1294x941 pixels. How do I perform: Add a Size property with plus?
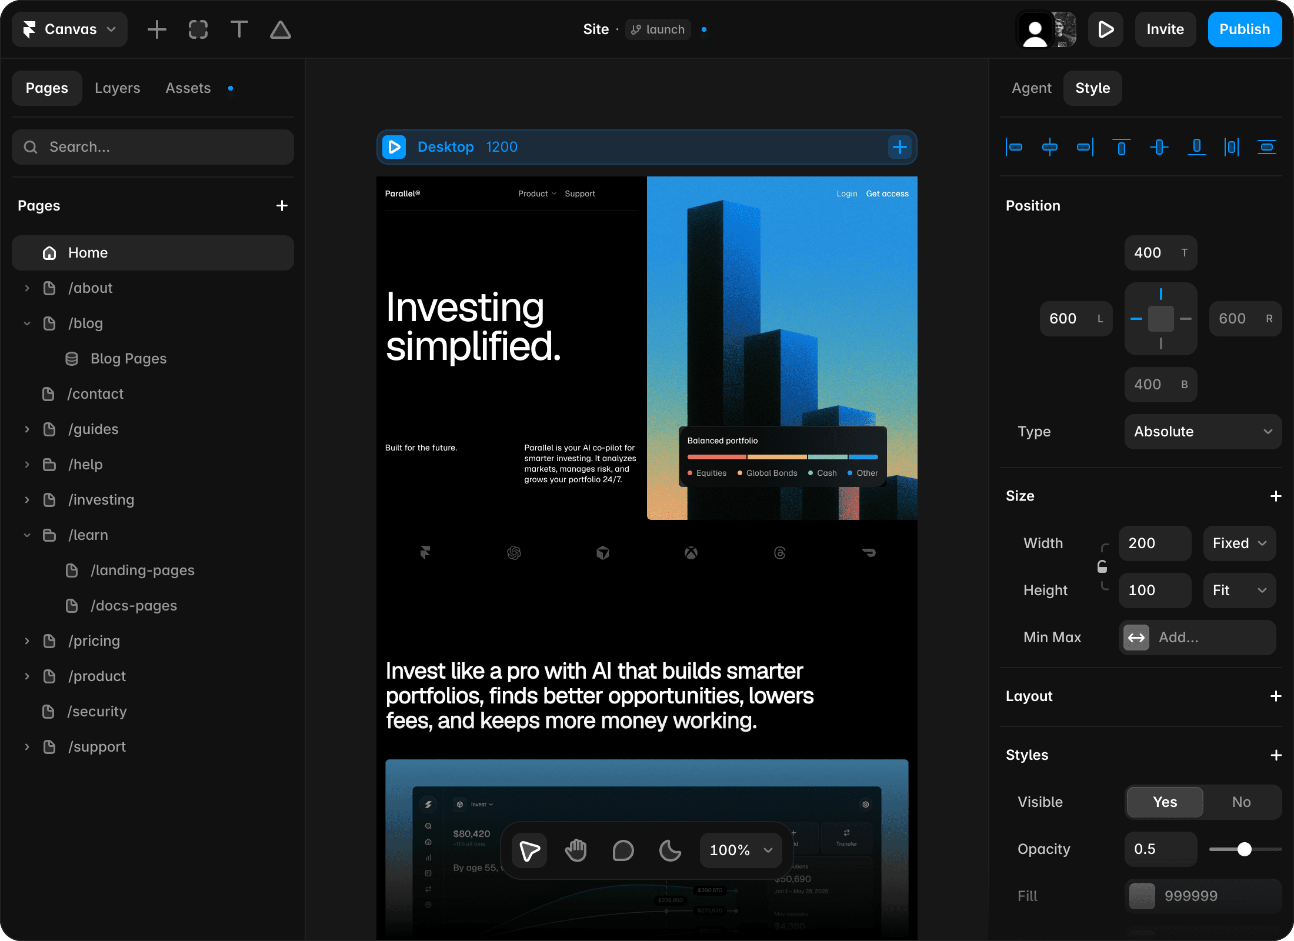coord(1276,496)
